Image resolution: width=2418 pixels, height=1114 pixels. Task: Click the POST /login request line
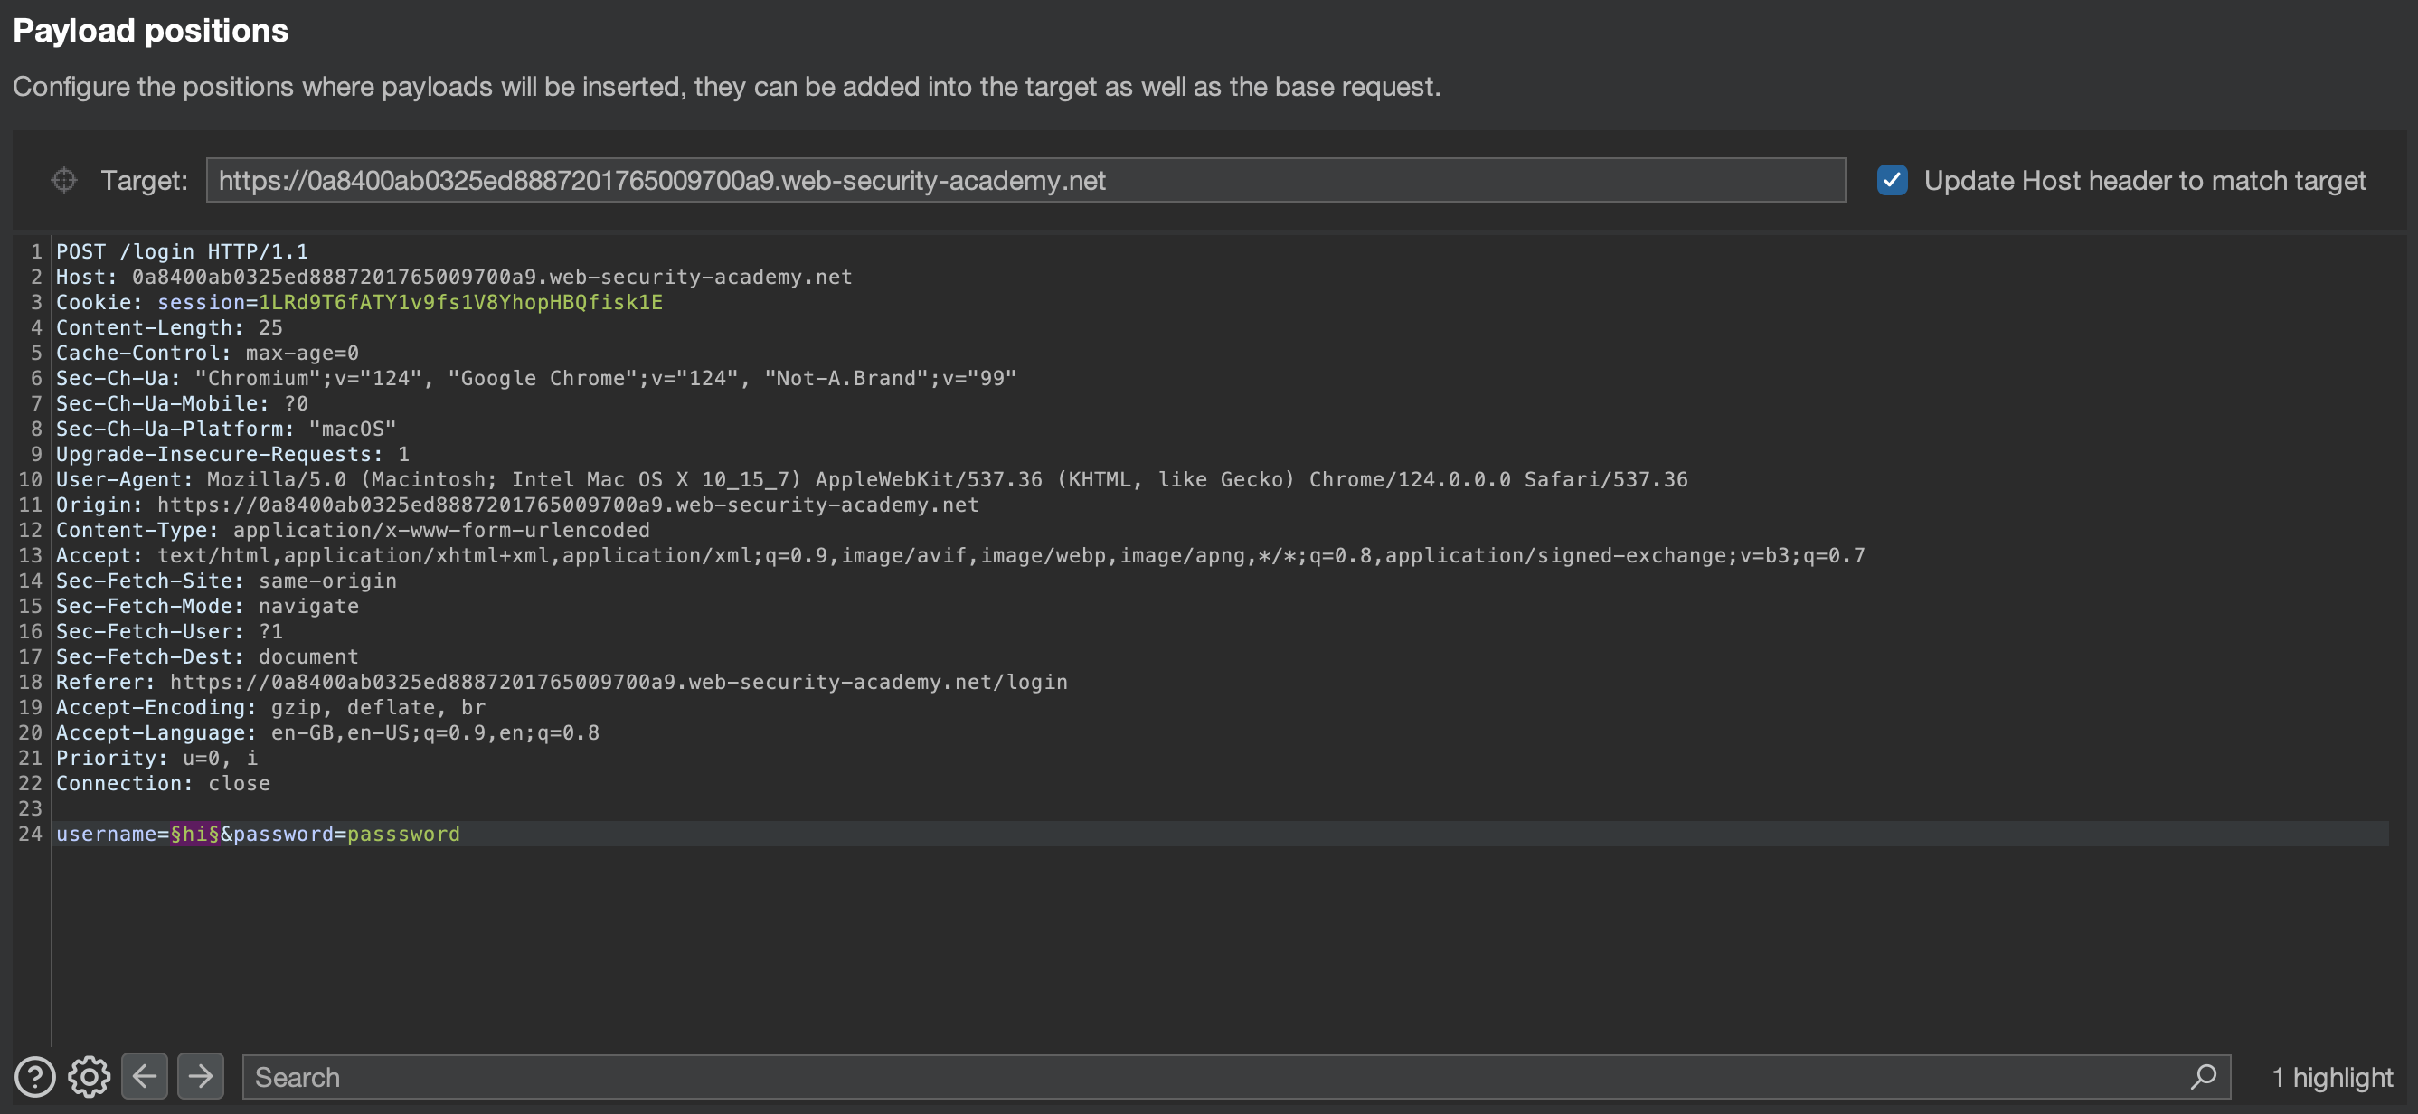(182, 251)
